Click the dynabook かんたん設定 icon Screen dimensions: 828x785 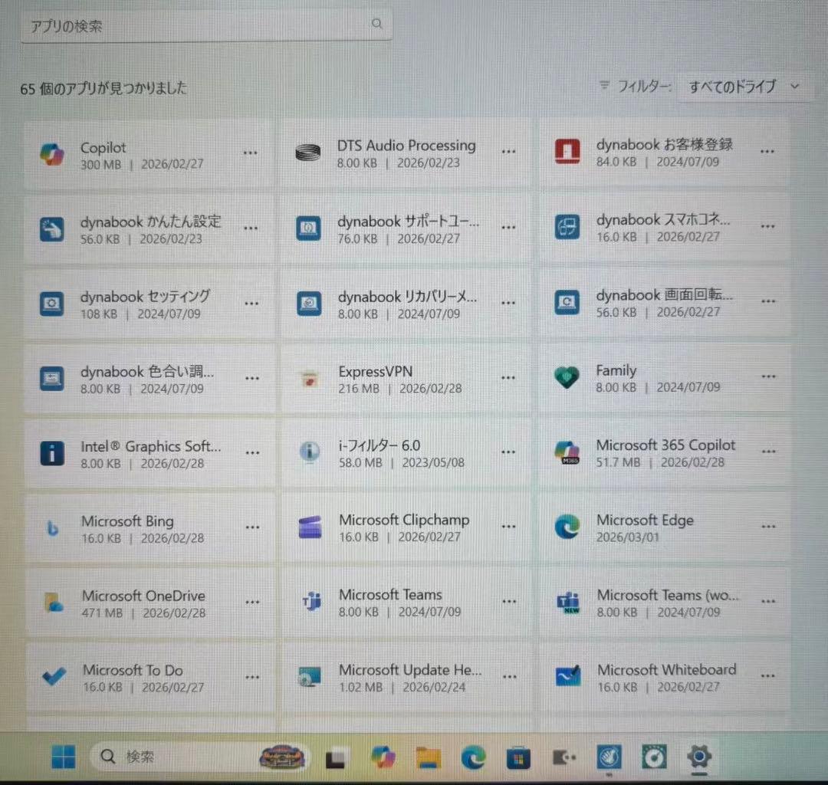click(x=52, y=230)
